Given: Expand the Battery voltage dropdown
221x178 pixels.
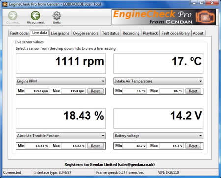Looking at the screenshot, I should 158,135.
